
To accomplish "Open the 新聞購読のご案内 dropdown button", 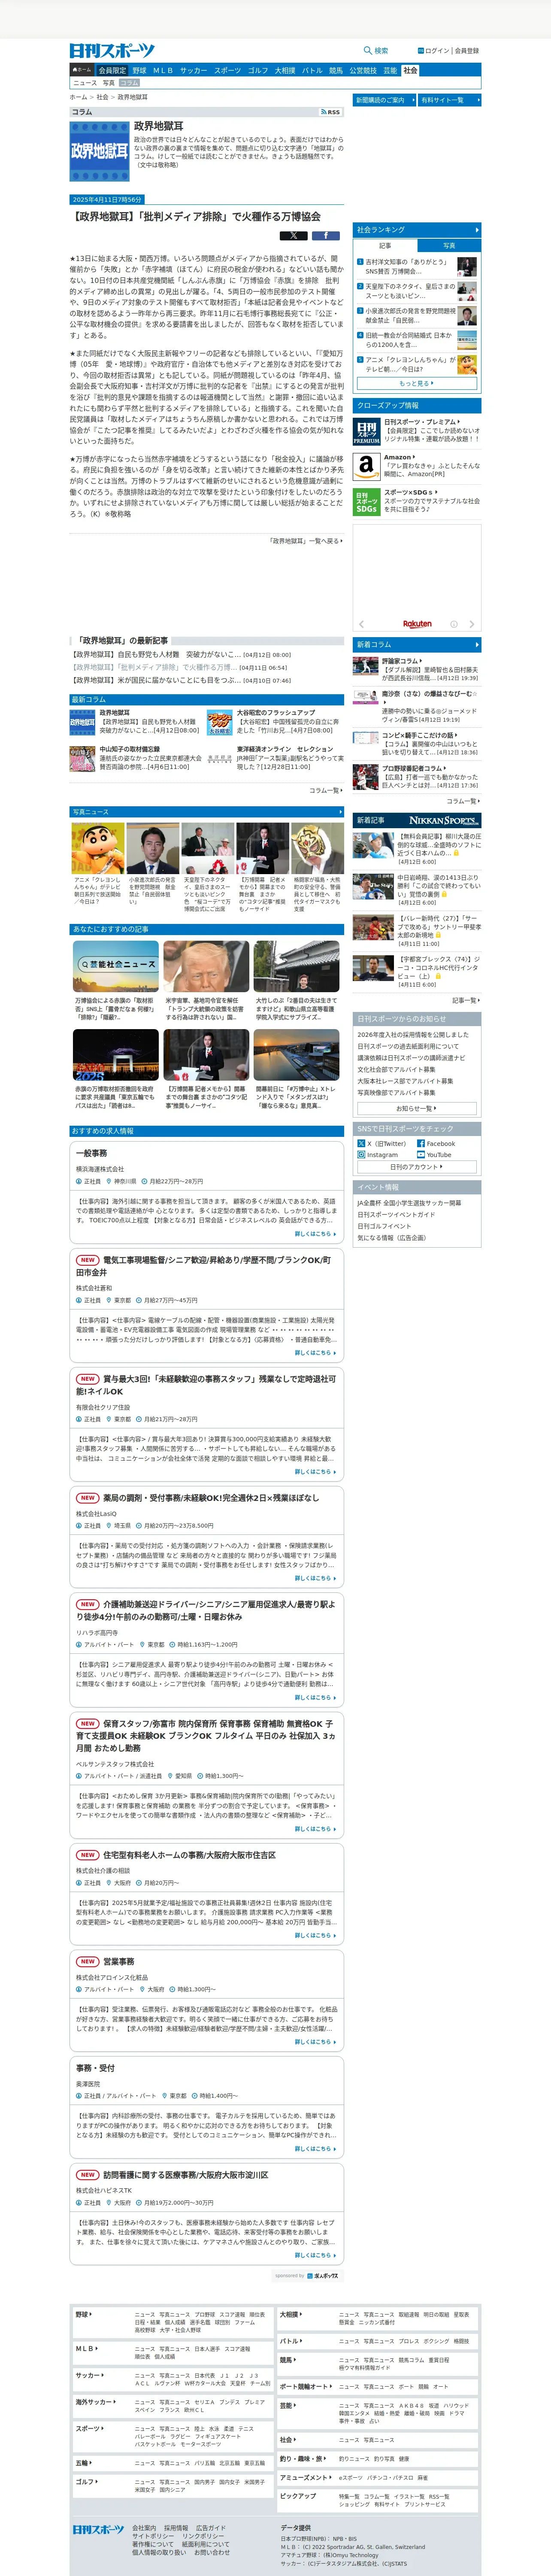I will tap(384, 100).
